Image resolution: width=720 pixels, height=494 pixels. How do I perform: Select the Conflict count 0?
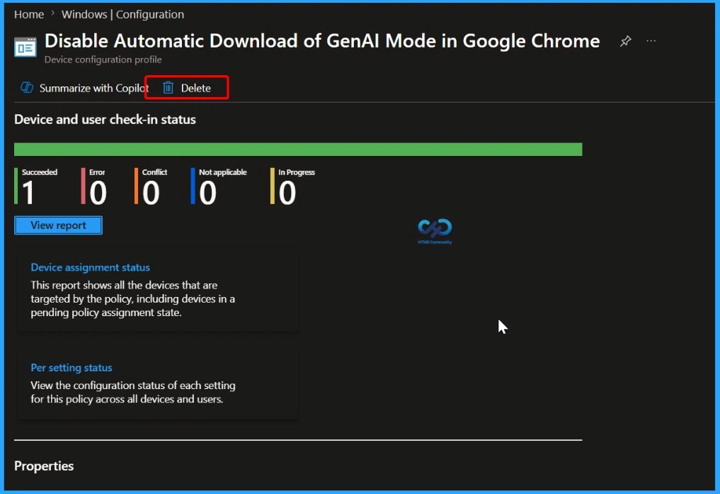coord(151,193)
